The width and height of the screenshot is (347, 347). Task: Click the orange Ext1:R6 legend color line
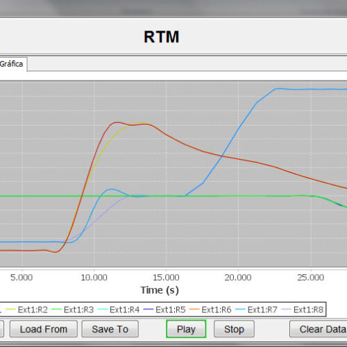pos(194,310)
